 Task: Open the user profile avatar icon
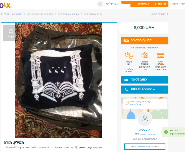100,4
